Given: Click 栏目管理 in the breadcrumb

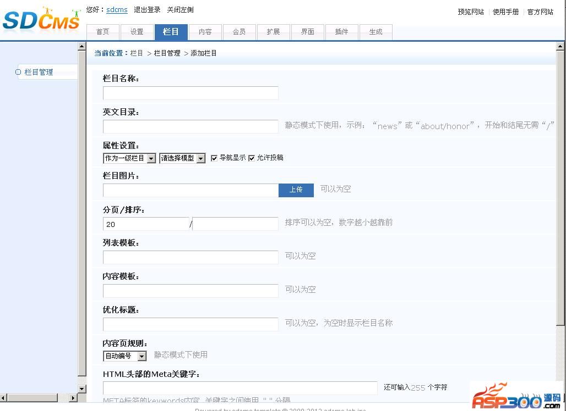Looking at the screenshot, I should pyautogui.click(x=167, y=53).
